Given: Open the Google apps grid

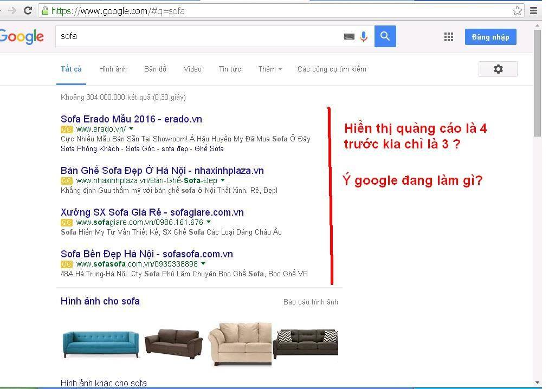Looking at the screenshot, I should (448, 37).
